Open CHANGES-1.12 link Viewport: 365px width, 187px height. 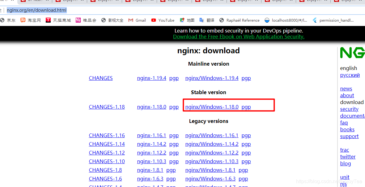[107, 153]
